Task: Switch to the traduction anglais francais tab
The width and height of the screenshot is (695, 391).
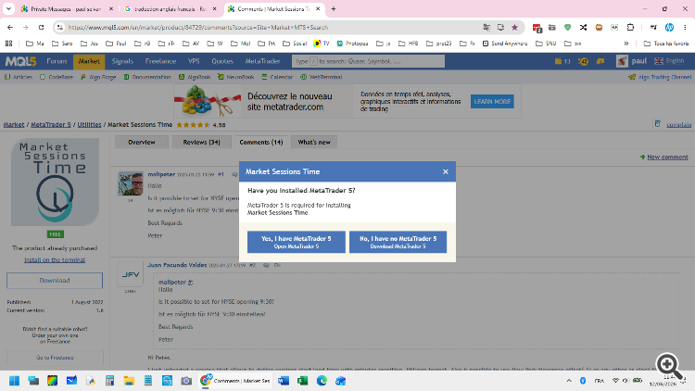Action: pos(171,9)
